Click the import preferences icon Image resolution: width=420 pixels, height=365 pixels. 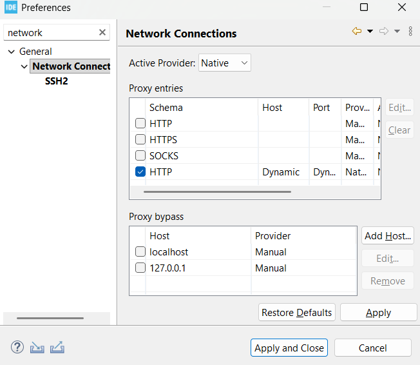pyautogui.click(x=37, y=348)
